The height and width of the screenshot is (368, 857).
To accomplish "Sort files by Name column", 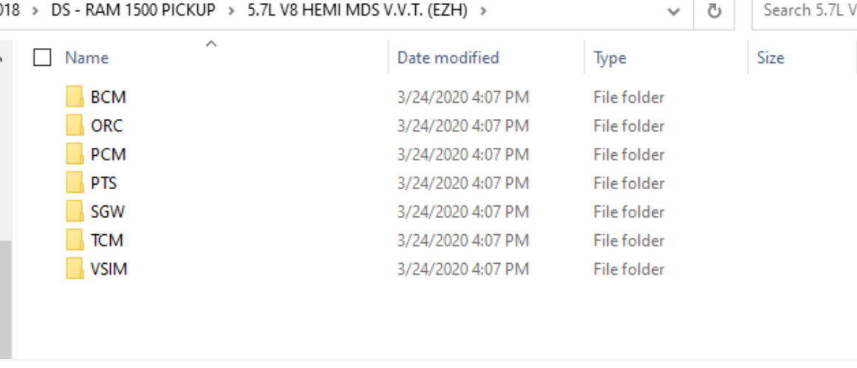I will (x=86, y=58).
